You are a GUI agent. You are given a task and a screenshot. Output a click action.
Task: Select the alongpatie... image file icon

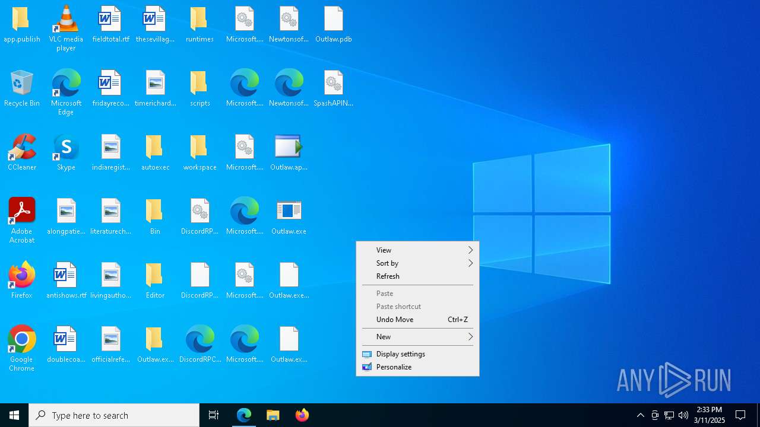coord(66,216)
